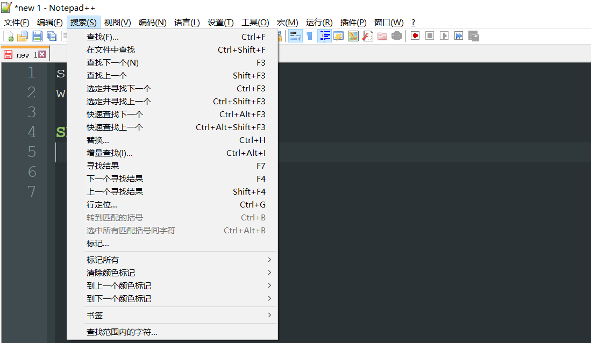Image resolution: width=591 pixels, height=343 pixels.
Task: Open the 设置(T) menu
Action: pyautogui.click(x=220, y=23)
